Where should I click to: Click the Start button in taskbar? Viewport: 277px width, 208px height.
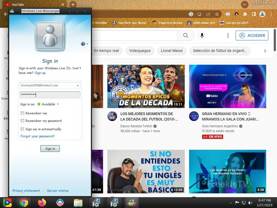coord(7,203)
